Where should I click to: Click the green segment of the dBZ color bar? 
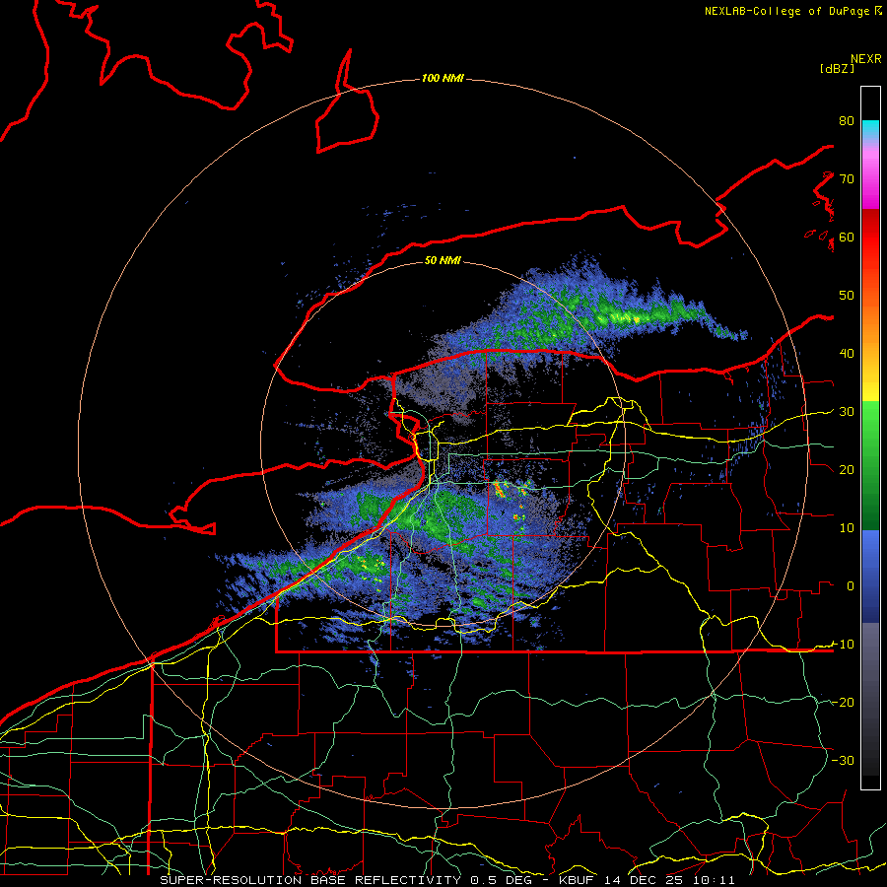pyautogui.click(x=870, y=465)
